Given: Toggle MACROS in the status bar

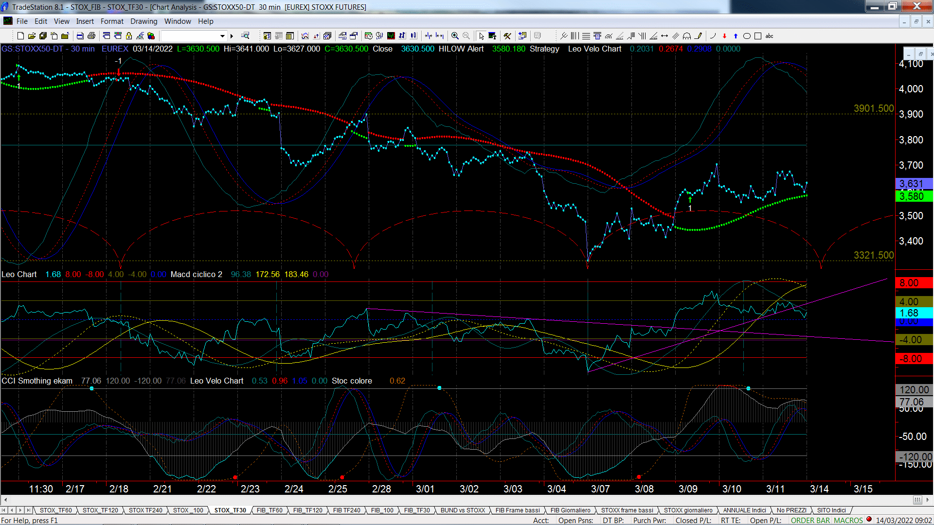Looking at the screenshot, I should (x=848, y=520).
